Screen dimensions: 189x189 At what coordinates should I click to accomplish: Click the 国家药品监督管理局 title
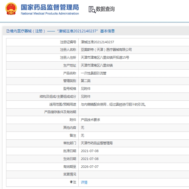[x=50, y=7]
